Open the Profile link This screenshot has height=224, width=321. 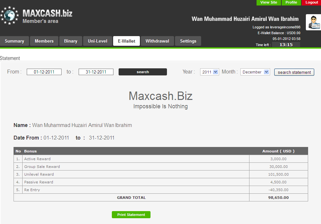[x=291, y=3]
